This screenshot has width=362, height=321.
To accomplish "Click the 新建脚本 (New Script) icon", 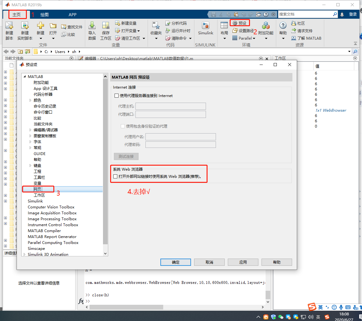I will click(x=9, y=26).
